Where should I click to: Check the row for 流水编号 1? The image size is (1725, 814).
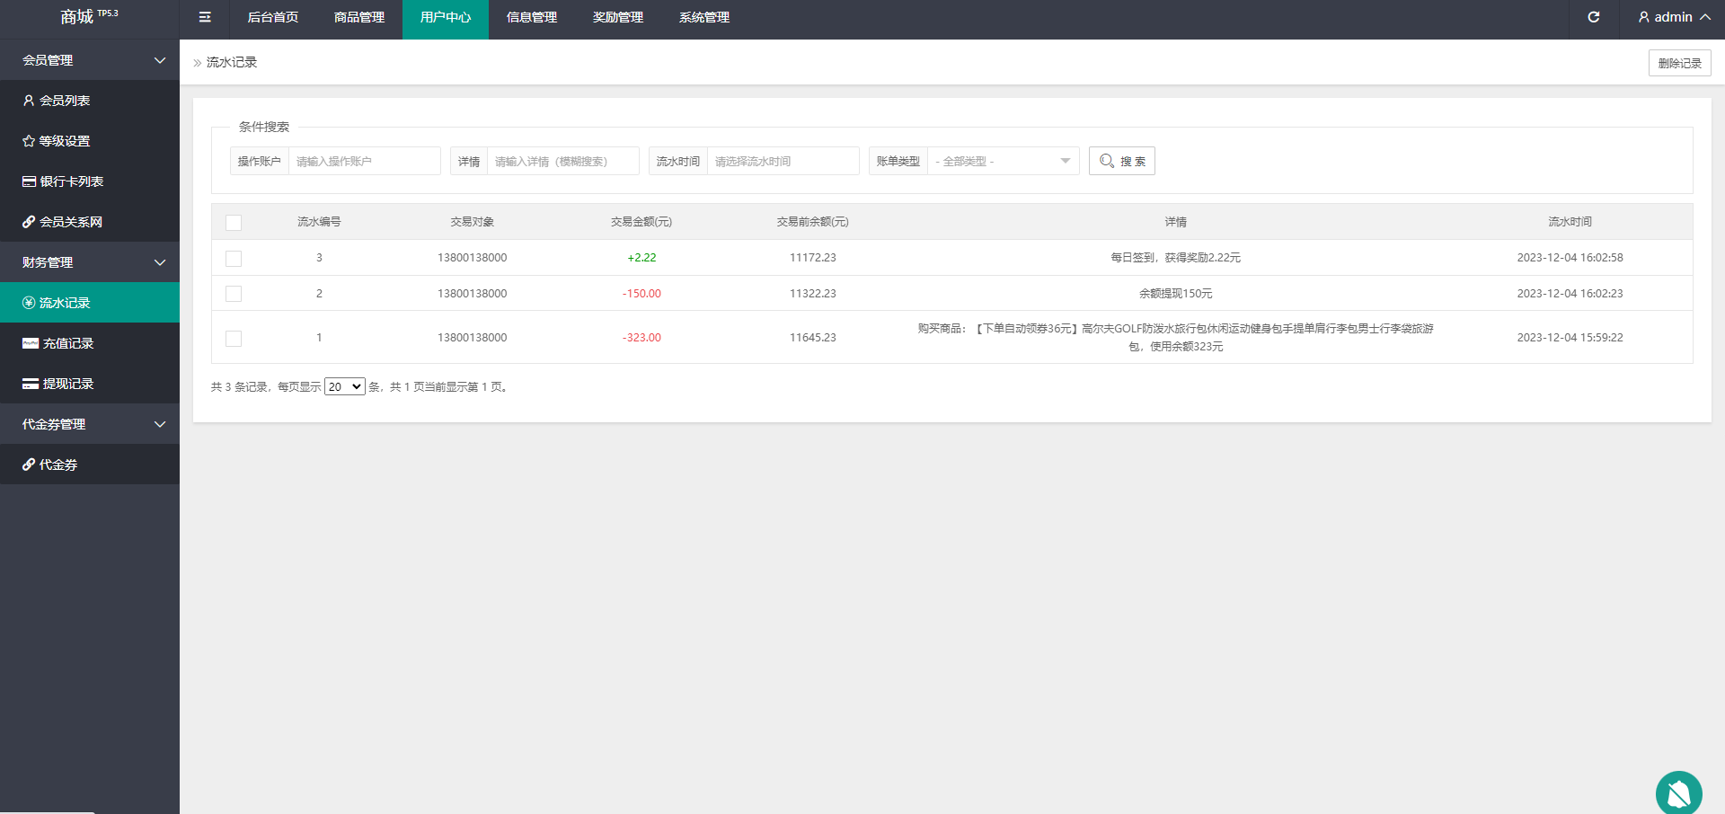click(234, 339)
